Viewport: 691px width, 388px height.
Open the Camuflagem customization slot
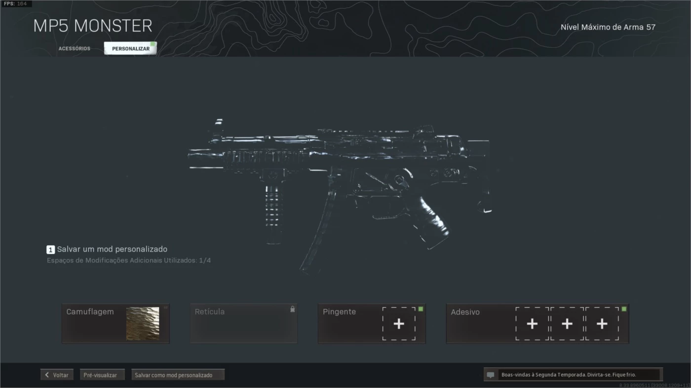coord(115,323)
